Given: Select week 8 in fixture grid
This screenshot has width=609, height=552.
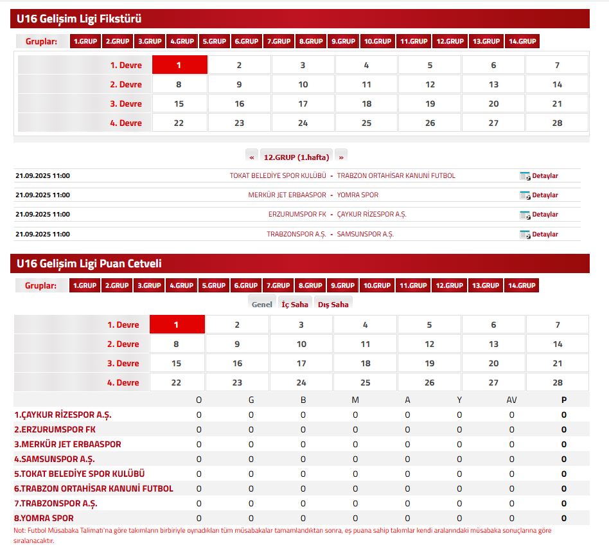Looking at the screenshot, I should click(x=179, y=84).
